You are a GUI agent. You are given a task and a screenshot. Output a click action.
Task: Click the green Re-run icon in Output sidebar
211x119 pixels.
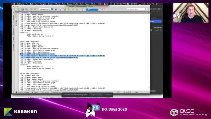click(16, 15)
